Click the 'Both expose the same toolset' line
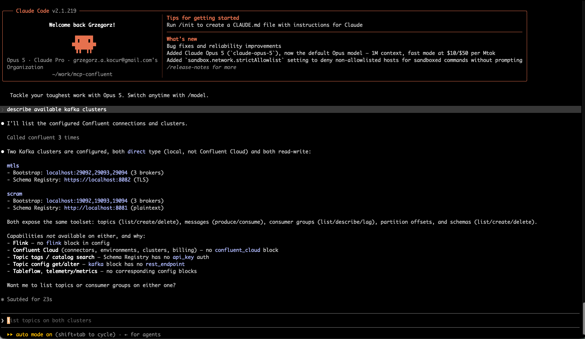The height and width of the screenshot is (339, 585). pos(272,222)
